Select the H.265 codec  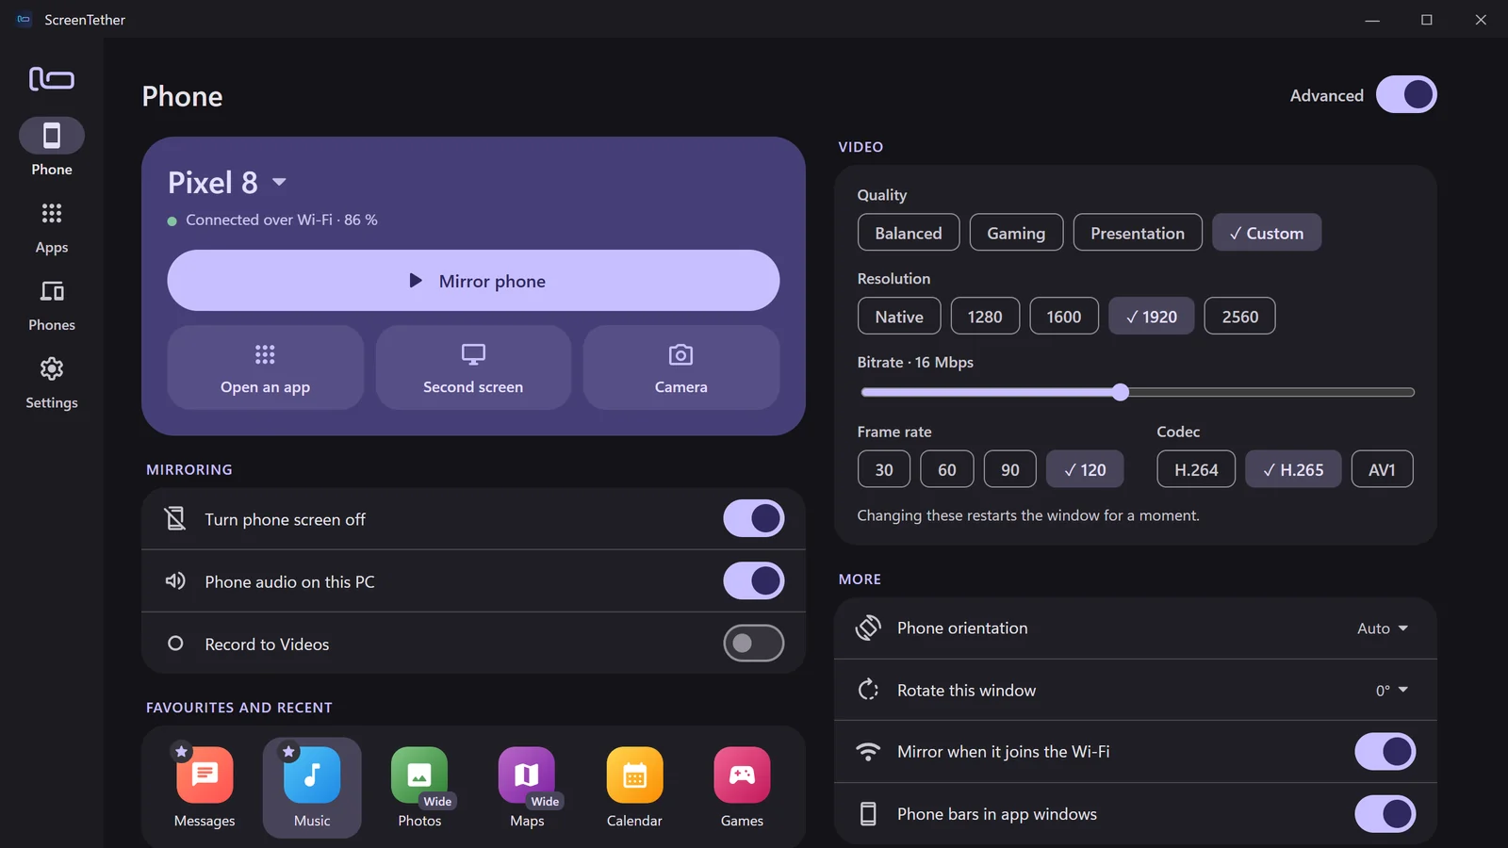(1293, 469)
